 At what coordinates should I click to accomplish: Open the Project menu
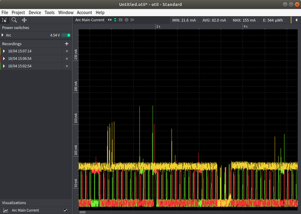click(18, 13)
